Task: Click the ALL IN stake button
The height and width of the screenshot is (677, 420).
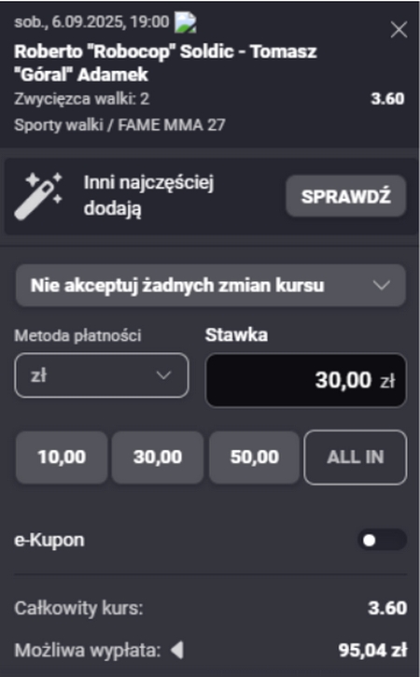Action: point(356,458)
